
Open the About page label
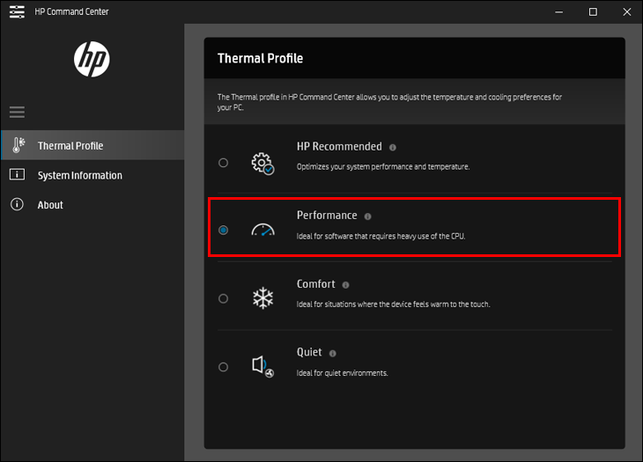pyautogui.click(x=50, y=205)
